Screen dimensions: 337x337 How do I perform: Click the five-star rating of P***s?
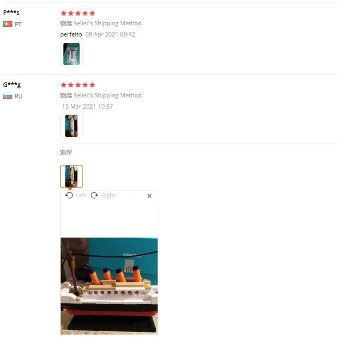78,13
